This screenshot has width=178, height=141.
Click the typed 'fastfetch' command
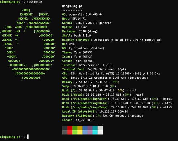[35, 2]
